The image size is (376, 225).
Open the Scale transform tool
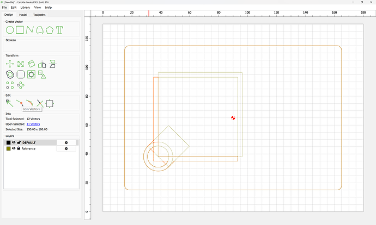pos(21,64)
